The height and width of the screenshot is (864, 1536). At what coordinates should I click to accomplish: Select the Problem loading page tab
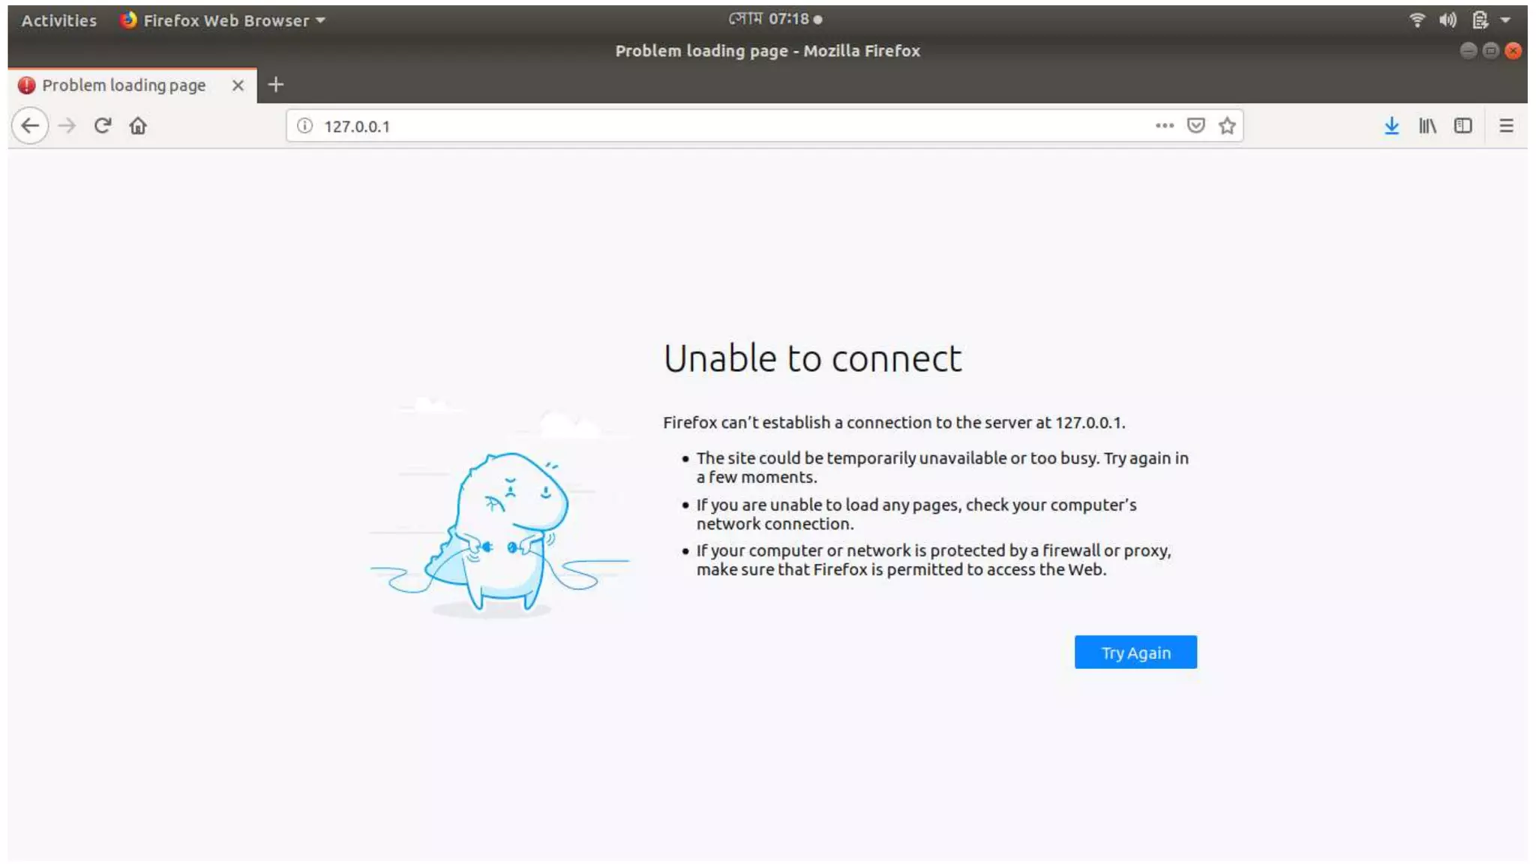point(124,85)
